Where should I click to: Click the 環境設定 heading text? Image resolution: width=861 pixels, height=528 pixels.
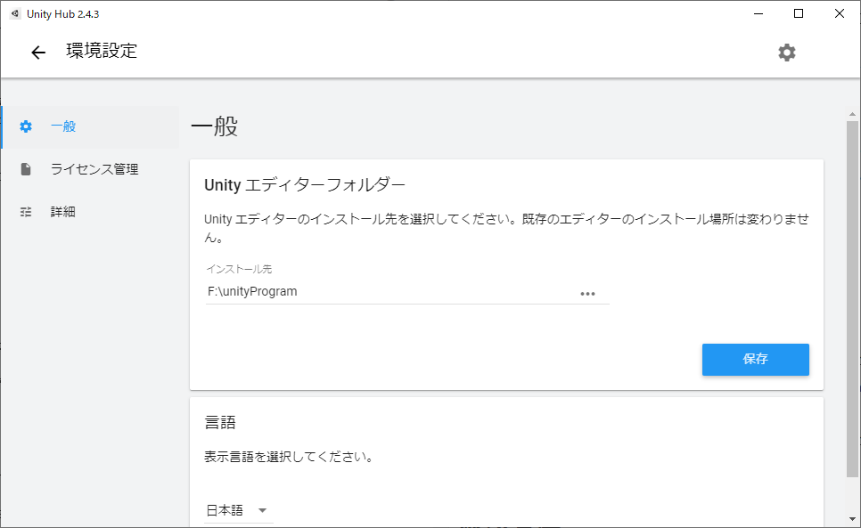point(101,53)
